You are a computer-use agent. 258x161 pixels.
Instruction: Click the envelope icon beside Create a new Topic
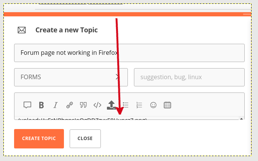click(x=22, y=30)
